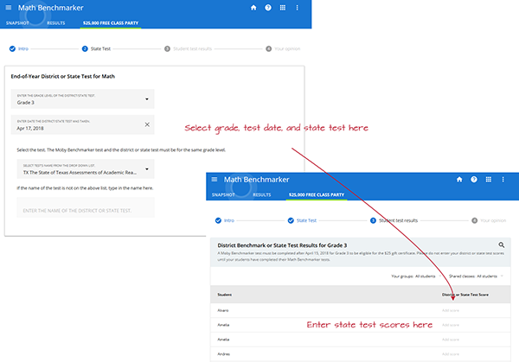The width and height of the screenshot is (519, 362).
Task: Go to Intro step in first window
Action: tap(19, 48)
